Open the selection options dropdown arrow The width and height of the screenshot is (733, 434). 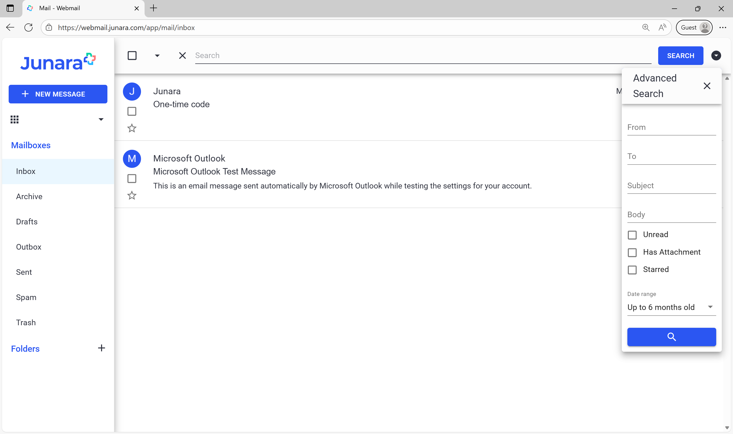point(157,56)
